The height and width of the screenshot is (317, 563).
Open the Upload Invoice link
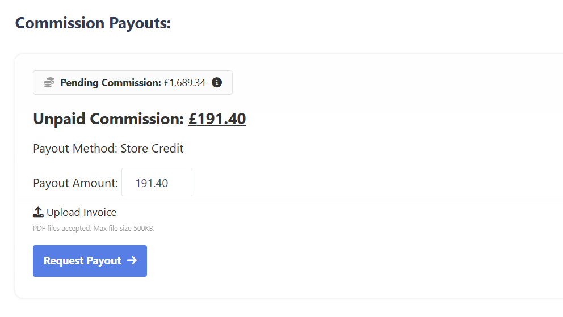(81, 213)
